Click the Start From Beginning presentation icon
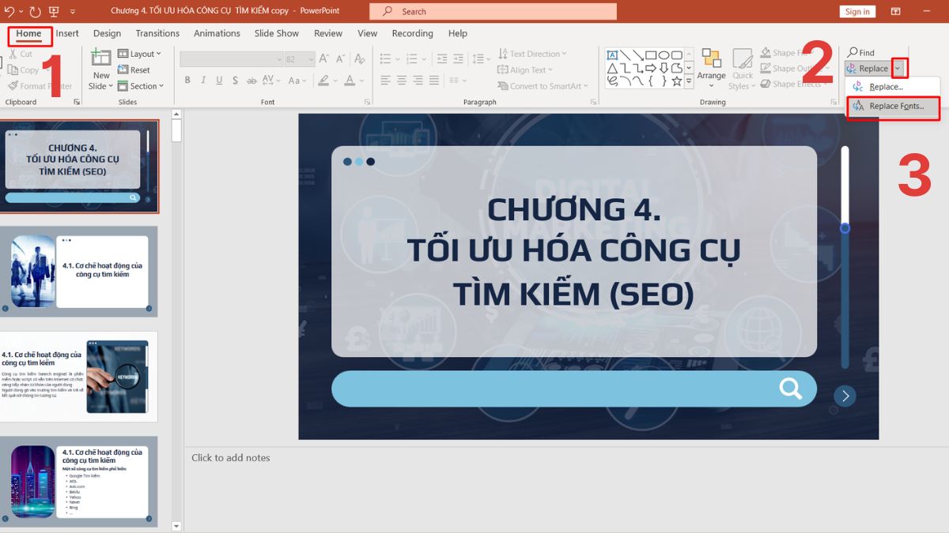949x533 pixels. click(x=54, y=12)
